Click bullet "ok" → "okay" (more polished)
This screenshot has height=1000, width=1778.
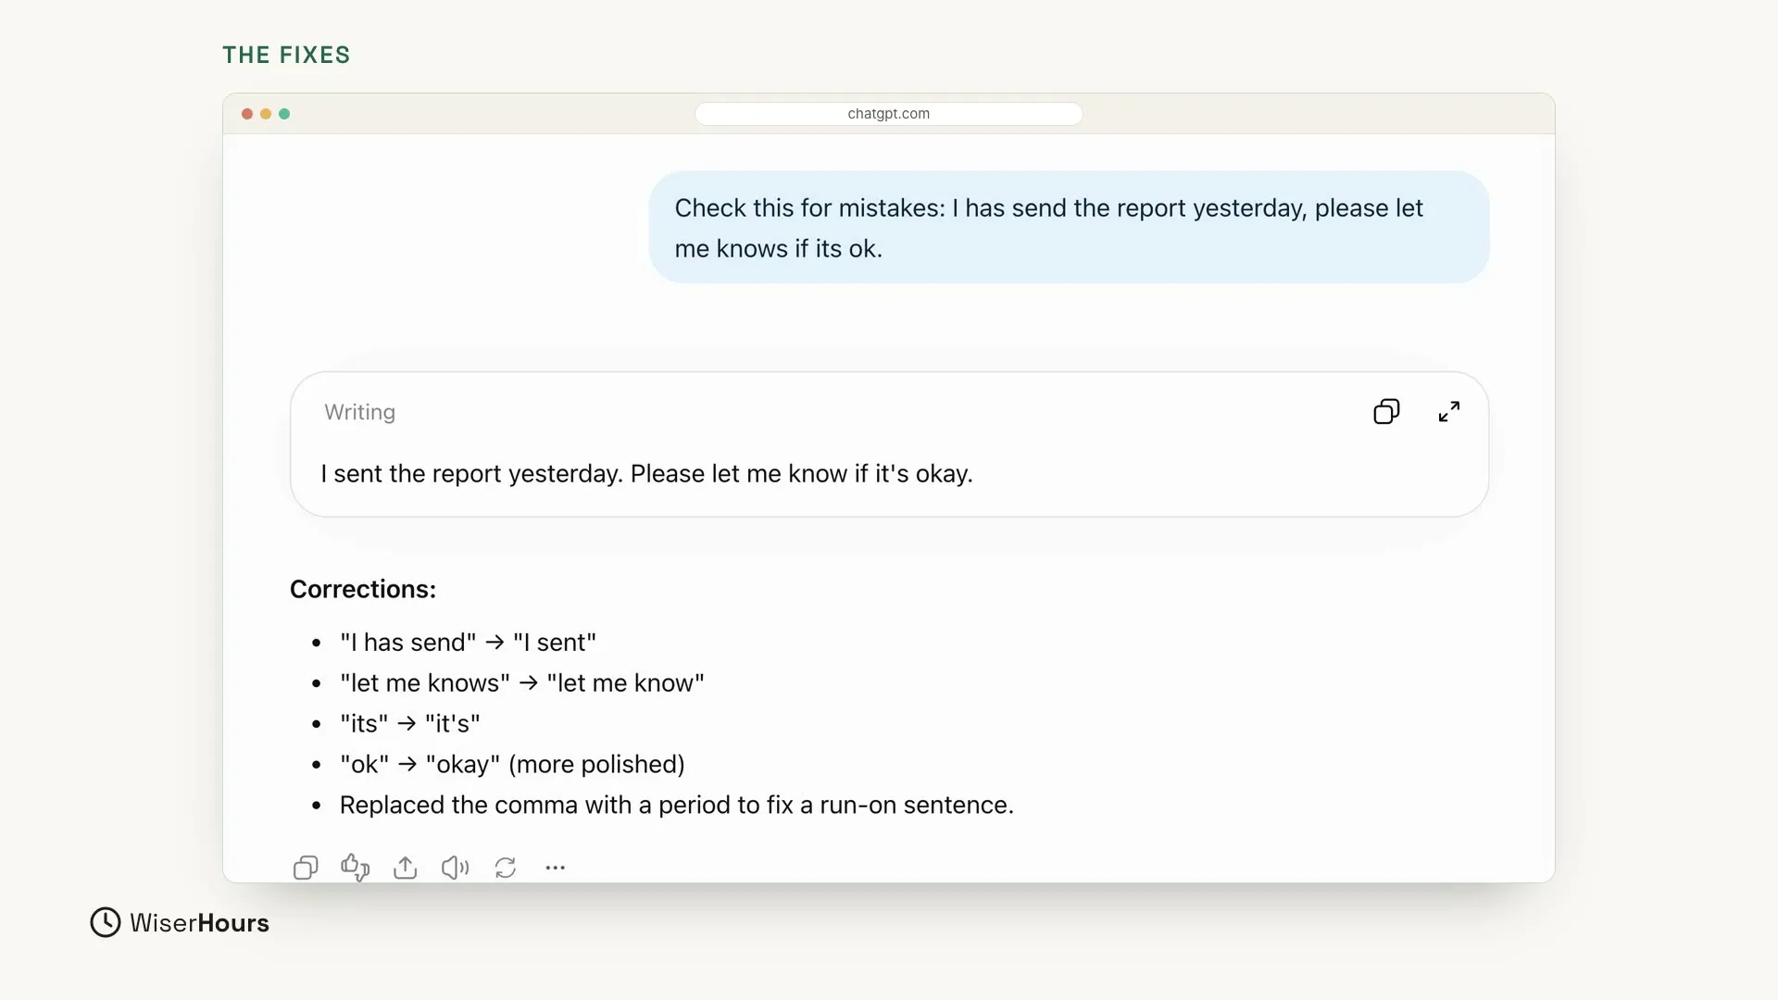(513, 765)
